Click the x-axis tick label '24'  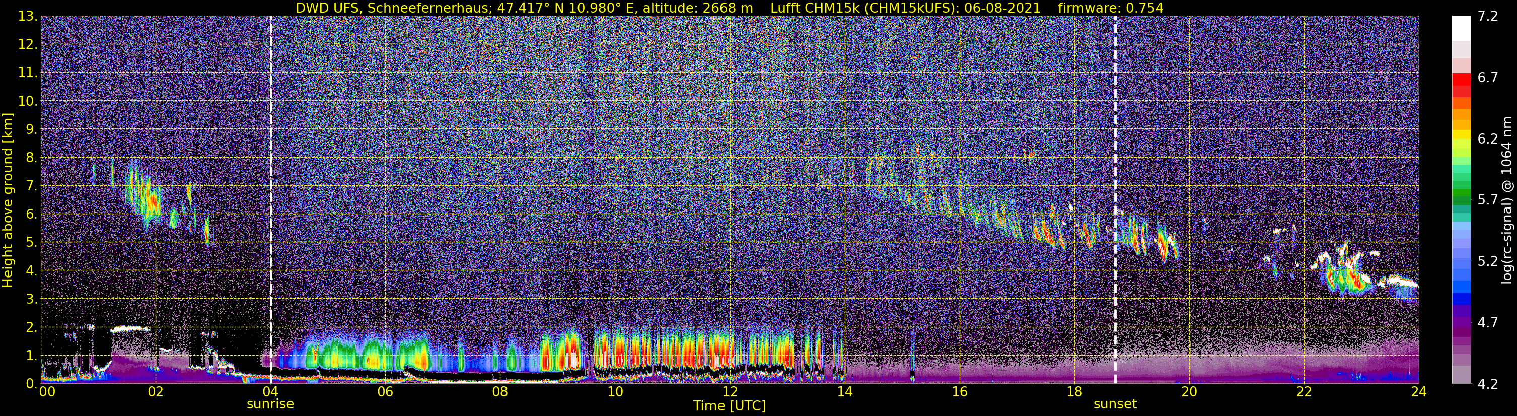[1419, 392]
